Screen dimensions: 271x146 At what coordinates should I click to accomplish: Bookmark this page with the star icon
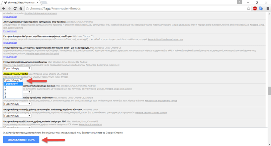[x=248, y=9]
